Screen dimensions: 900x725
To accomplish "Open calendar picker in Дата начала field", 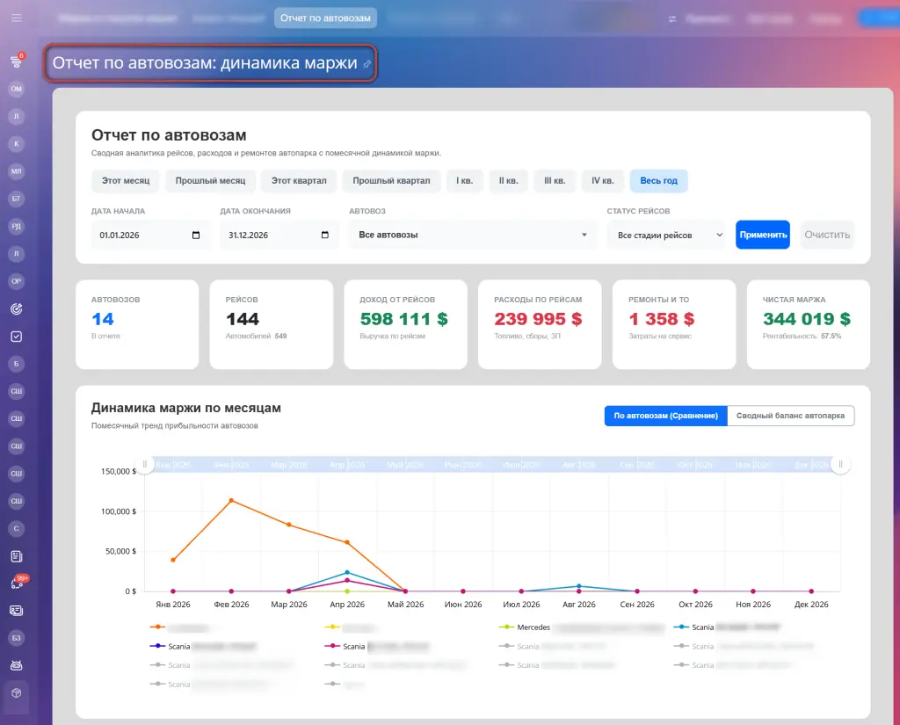I will point(196,235).
